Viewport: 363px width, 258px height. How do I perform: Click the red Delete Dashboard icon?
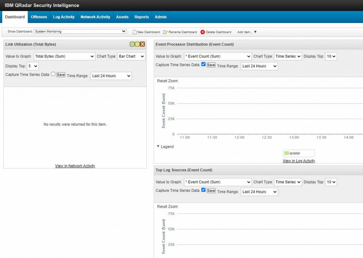pos(202,32)
